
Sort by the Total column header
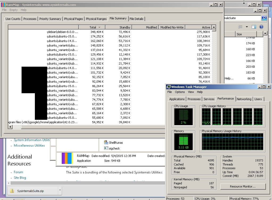tap(92, 27)
